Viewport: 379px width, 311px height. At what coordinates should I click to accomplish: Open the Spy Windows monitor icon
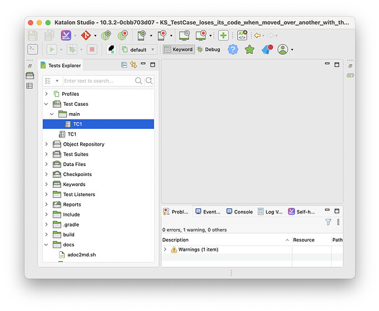[x=184, y=35]
